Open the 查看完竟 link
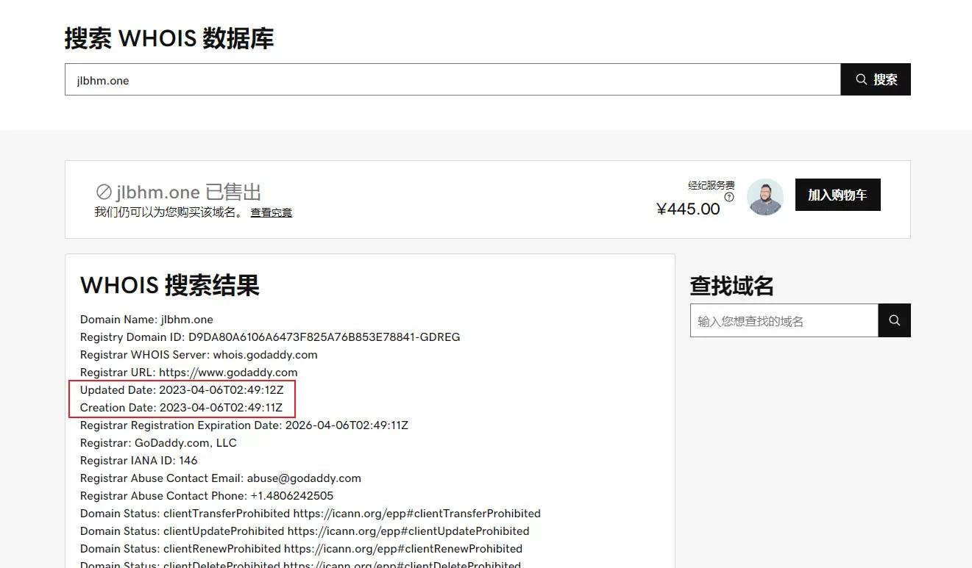Screen dimensions: 972x568 coord(271,212)
